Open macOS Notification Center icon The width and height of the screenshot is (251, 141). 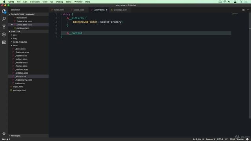(246, 2)
